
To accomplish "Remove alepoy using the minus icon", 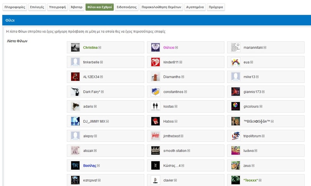I will (x=96, y=136).
